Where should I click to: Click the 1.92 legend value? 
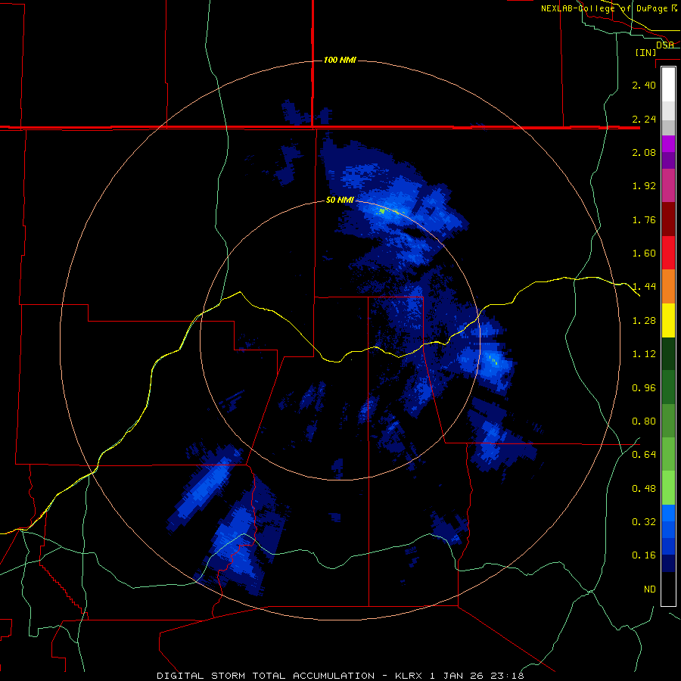coord(644,186)
